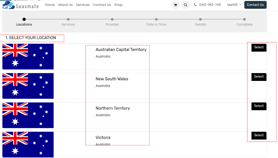Open the Home menu item
This screenshot has width=278, height=158.
click(50, 5)
